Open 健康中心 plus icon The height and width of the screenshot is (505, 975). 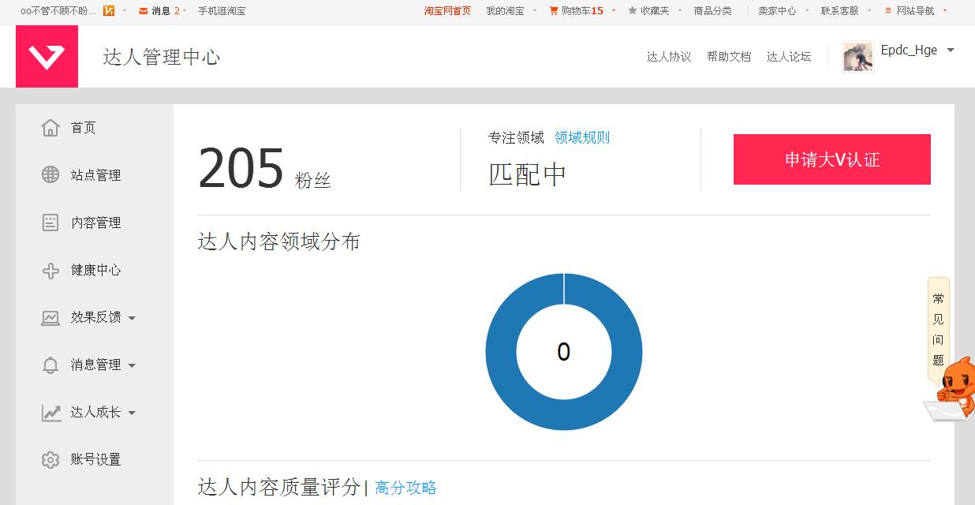click(50, 271)
